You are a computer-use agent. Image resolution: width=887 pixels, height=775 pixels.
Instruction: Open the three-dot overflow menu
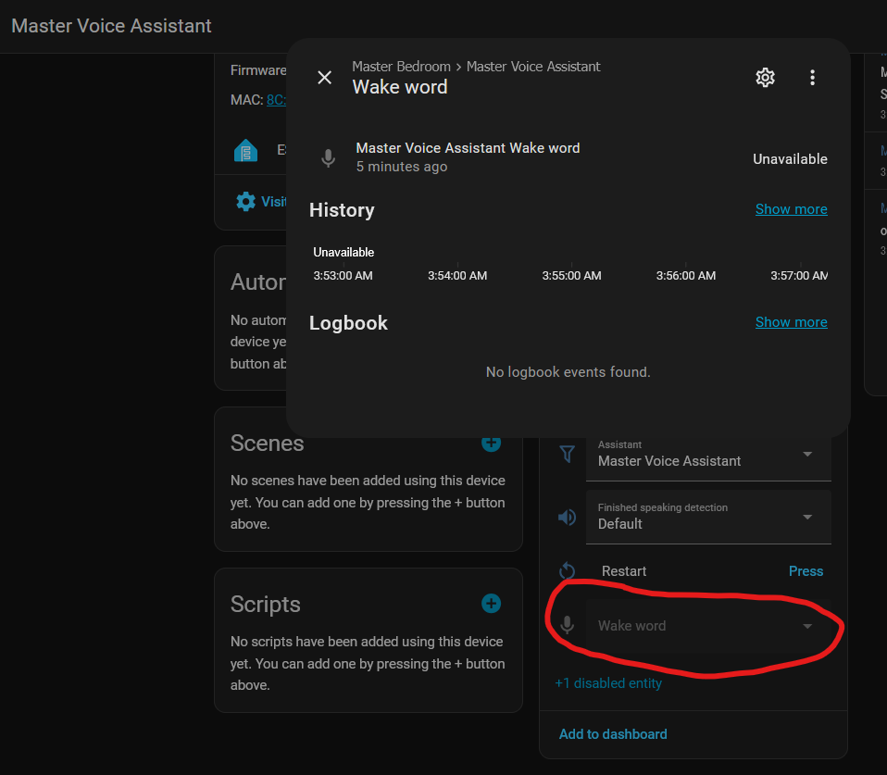(812, 78)
